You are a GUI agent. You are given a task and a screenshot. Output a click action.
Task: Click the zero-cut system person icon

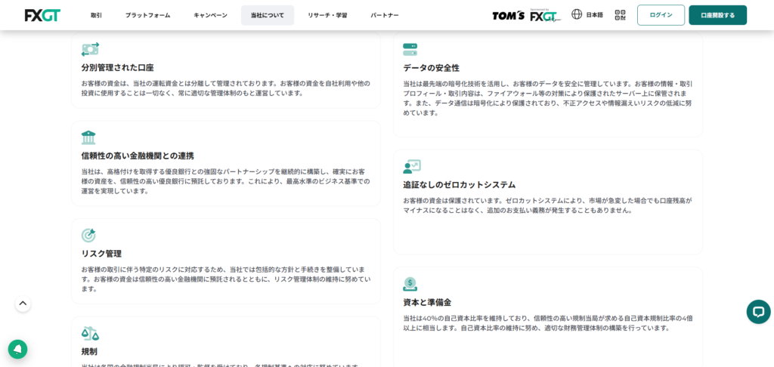tap(412, 167)
